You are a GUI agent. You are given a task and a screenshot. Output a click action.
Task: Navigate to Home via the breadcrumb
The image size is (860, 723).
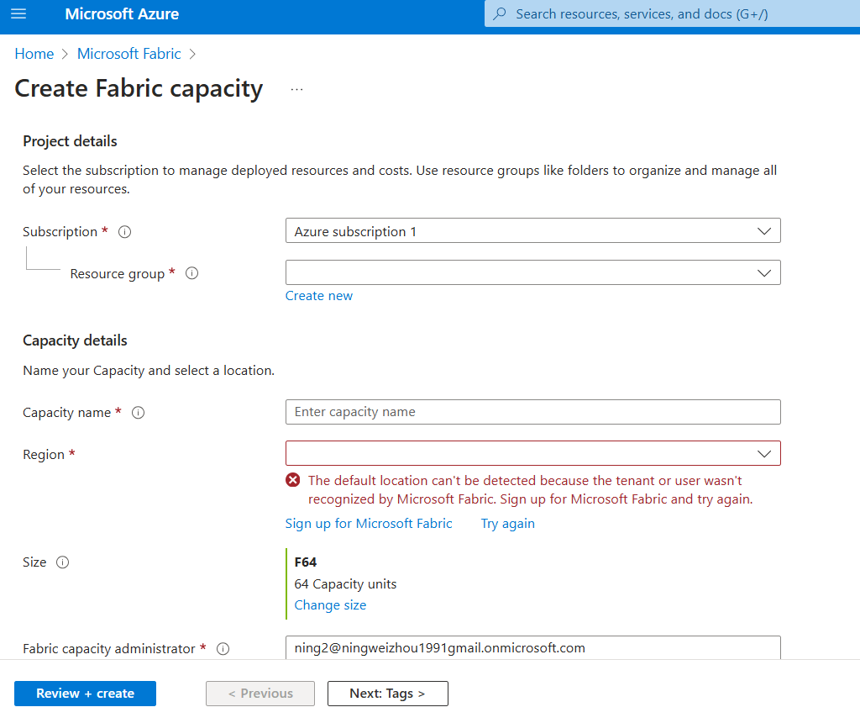pos(34,53)
